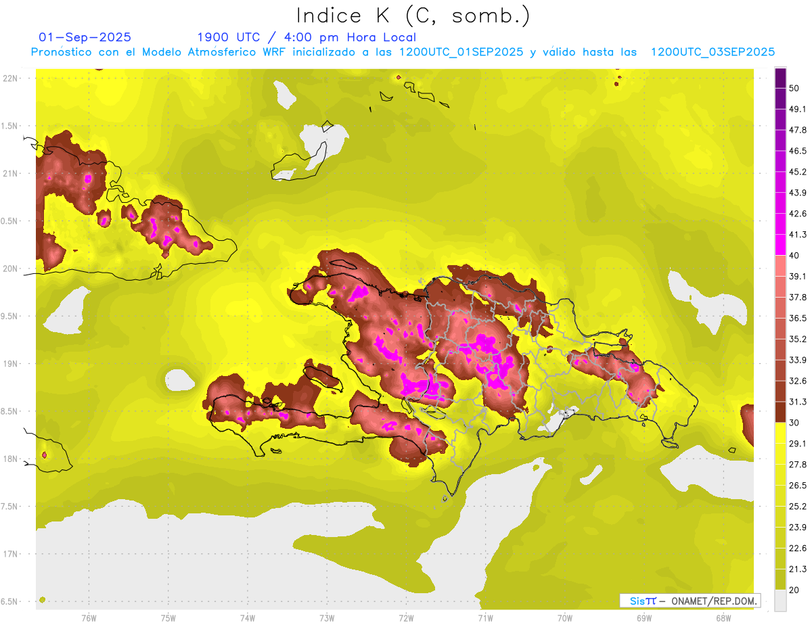Click the '76W' longitude label
This screenshot has width=812, height=627.
click(x=89, y=618)
